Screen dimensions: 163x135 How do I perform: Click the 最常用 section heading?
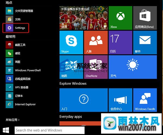click(x=11, y=37)
